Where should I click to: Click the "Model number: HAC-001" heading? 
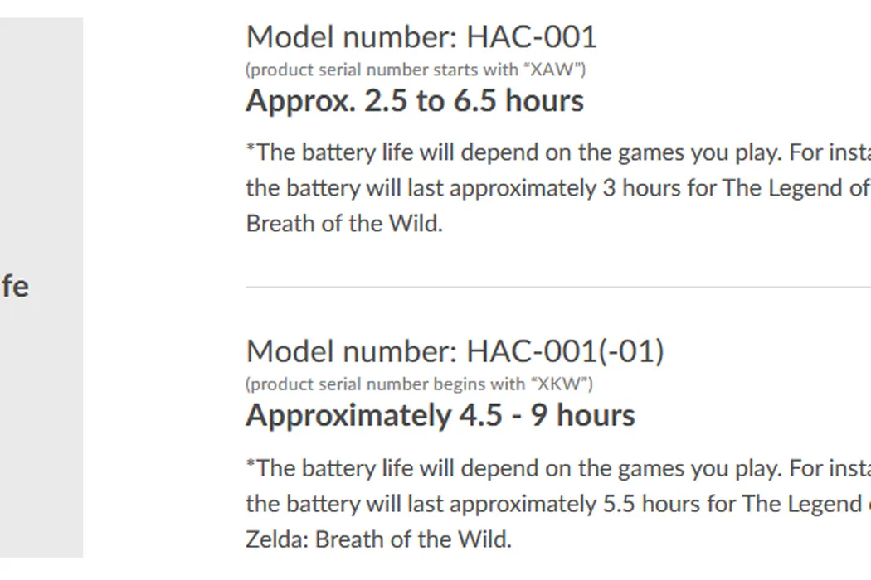(421, 37)
